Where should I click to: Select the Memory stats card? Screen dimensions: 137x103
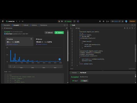coord(49,41)
